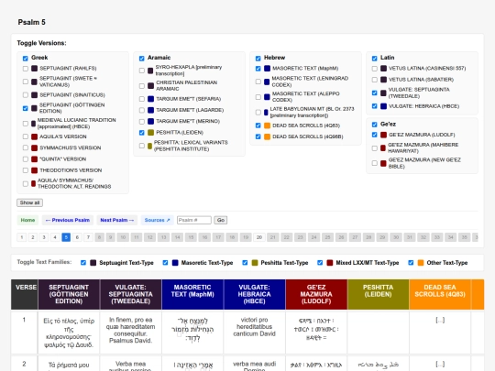Click orange swatch in Other Text-Type toggle

(x=421, y=263)
